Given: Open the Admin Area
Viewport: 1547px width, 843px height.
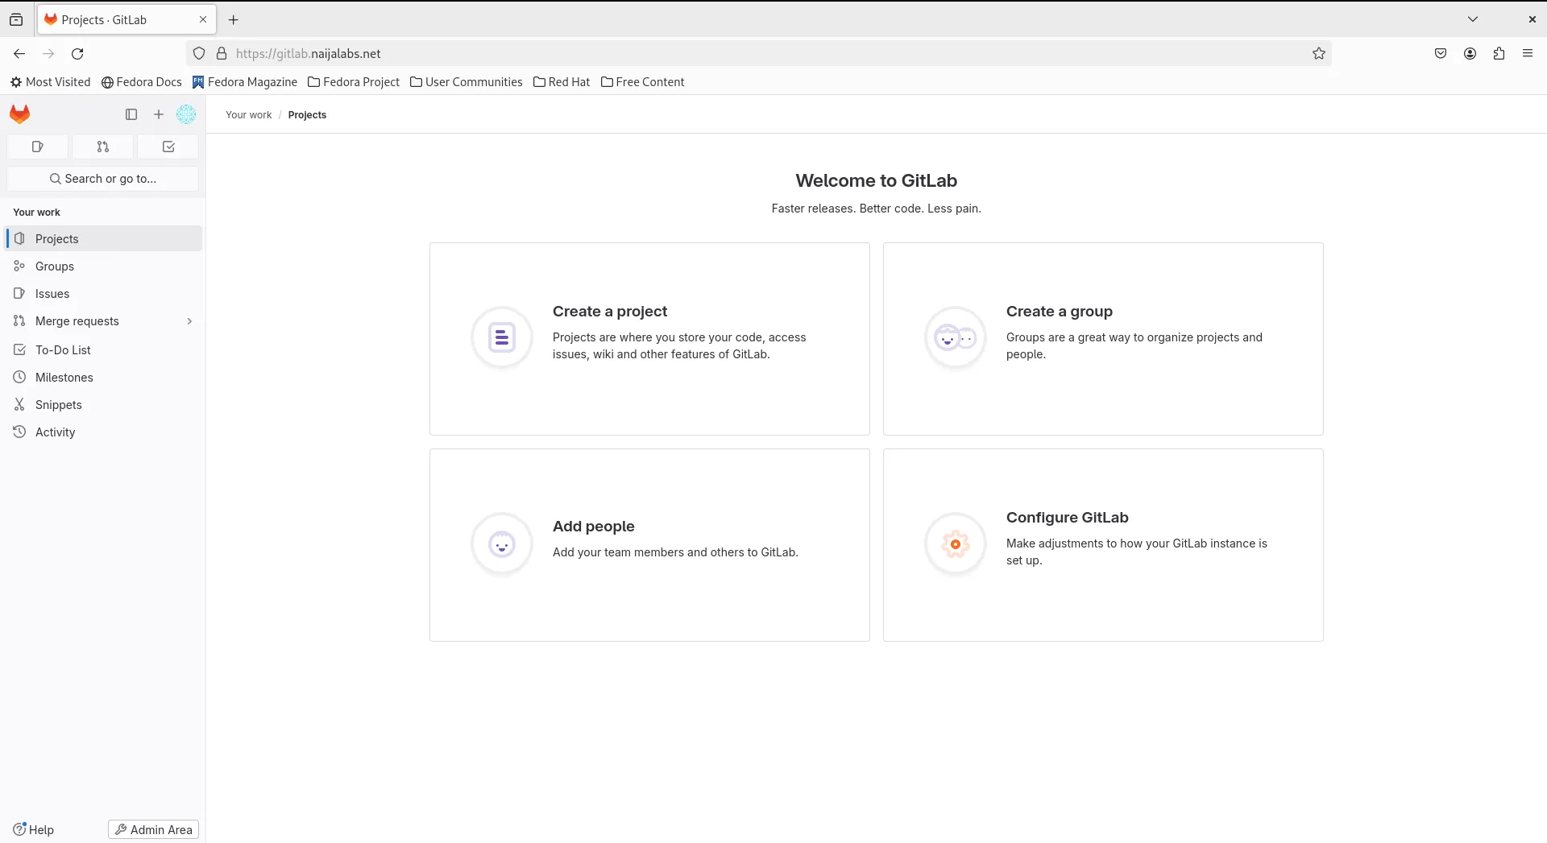Looking at the screenshot, I should (x=153, y=829).
